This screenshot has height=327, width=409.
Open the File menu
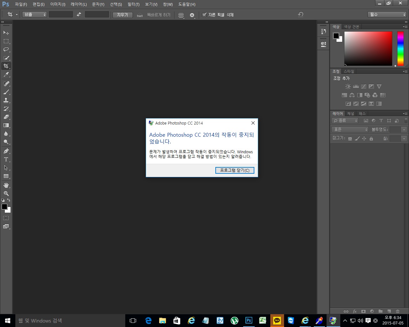(x=21, y=4)
